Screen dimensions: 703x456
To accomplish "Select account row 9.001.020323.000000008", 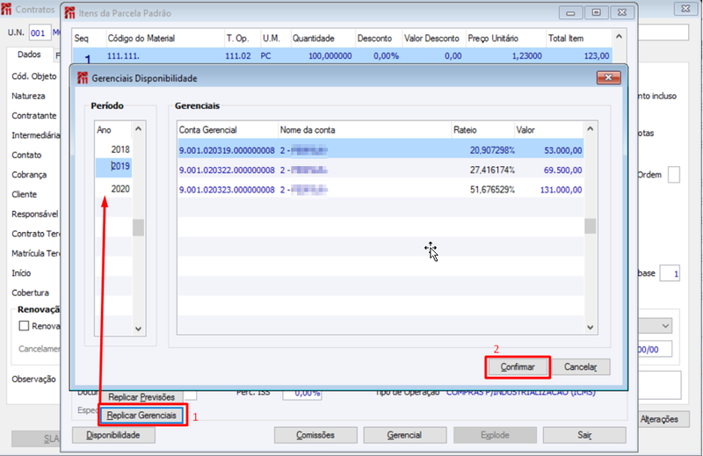I will point(380,190).
